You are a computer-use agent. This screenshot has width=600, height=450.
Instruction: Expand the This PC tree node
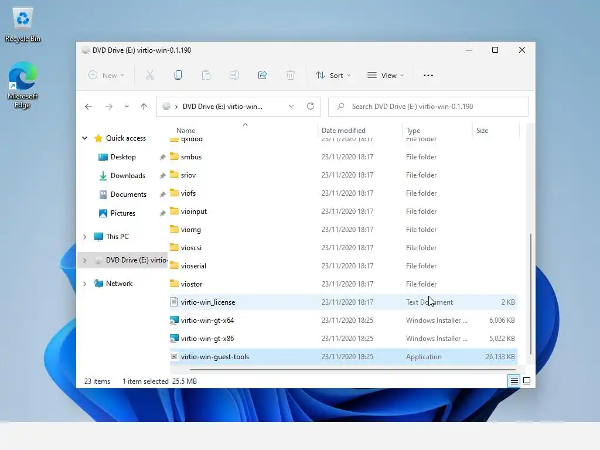(x=85, y=237)
